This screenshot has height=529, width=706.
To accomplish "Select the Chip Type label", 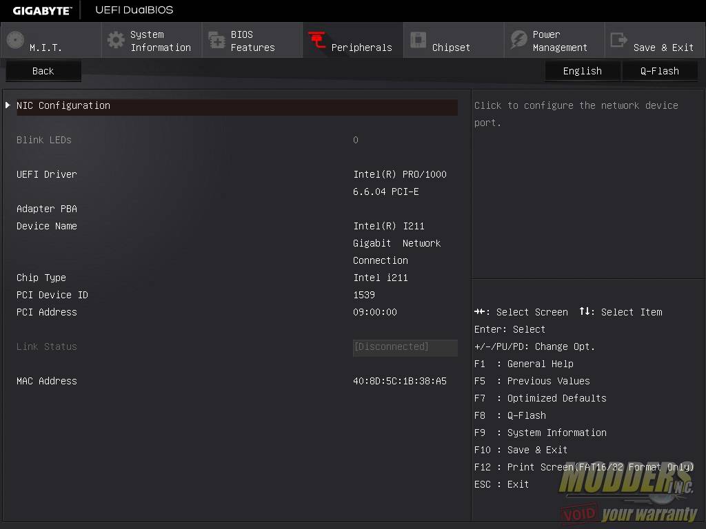I will (41, 278).
